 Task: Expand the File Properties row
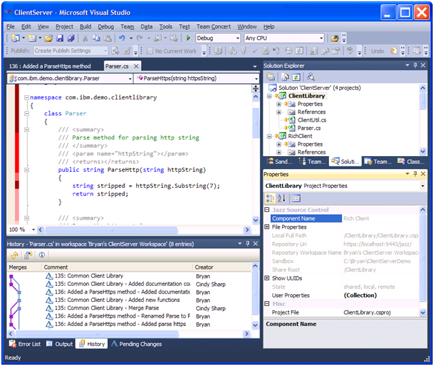pyautogui.click(x=267, y=227)
